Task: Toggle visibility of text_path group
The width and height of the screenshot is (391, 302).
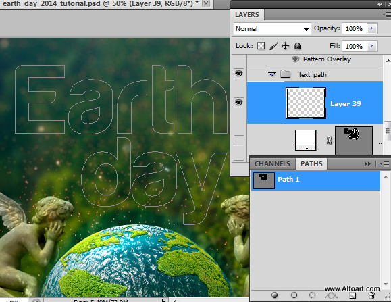Action: click(238, 74)
